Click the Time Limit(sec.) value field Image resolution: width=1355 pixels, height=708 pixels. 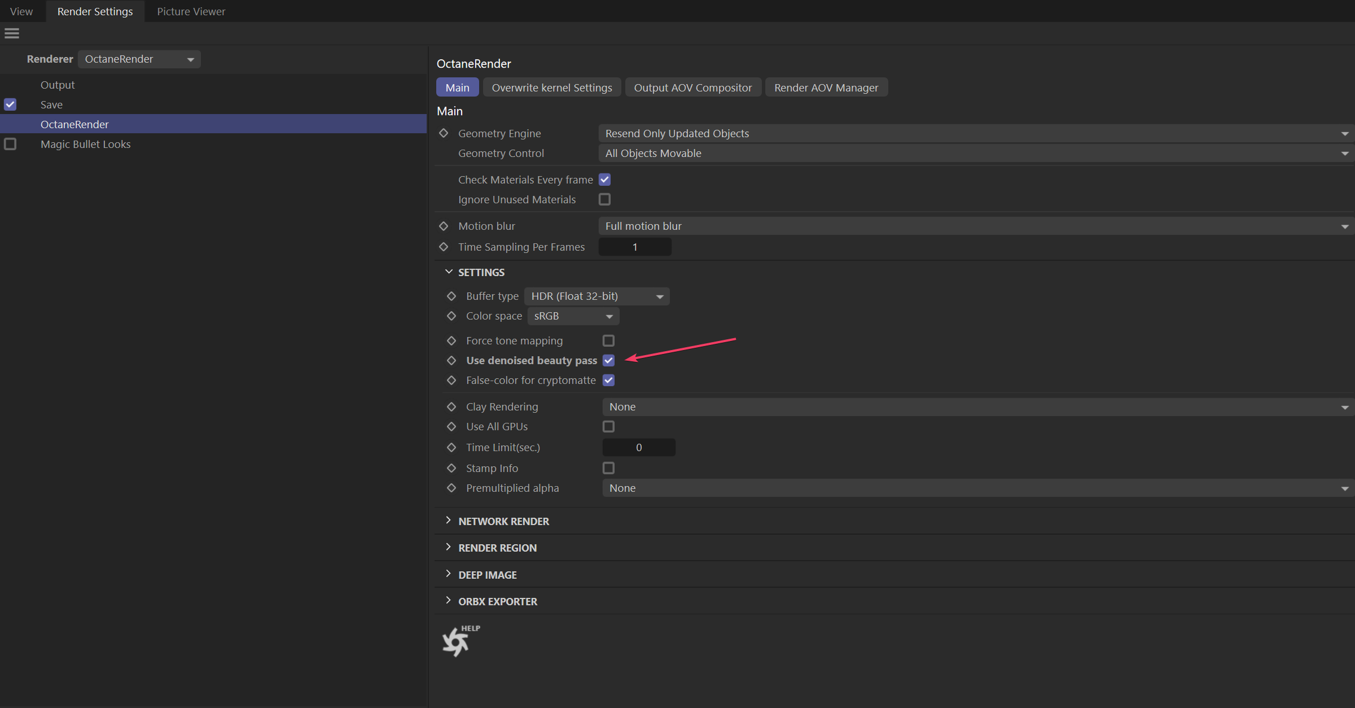click(x=638, y=447)
